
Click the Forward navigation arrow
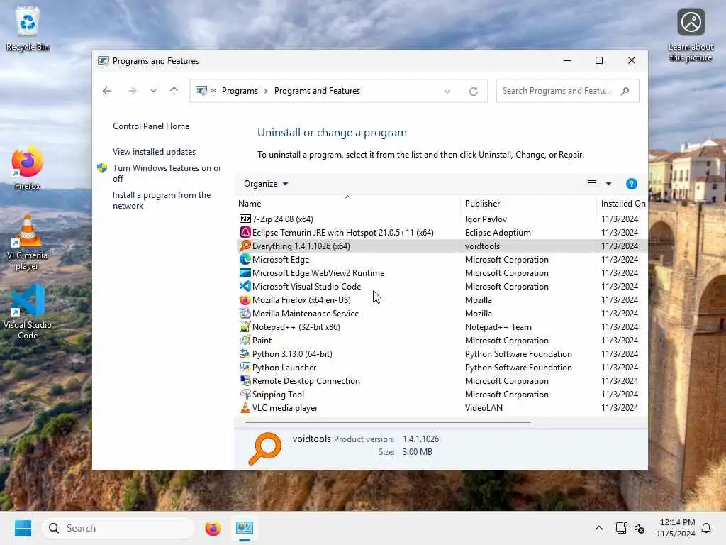pos(132,91)
